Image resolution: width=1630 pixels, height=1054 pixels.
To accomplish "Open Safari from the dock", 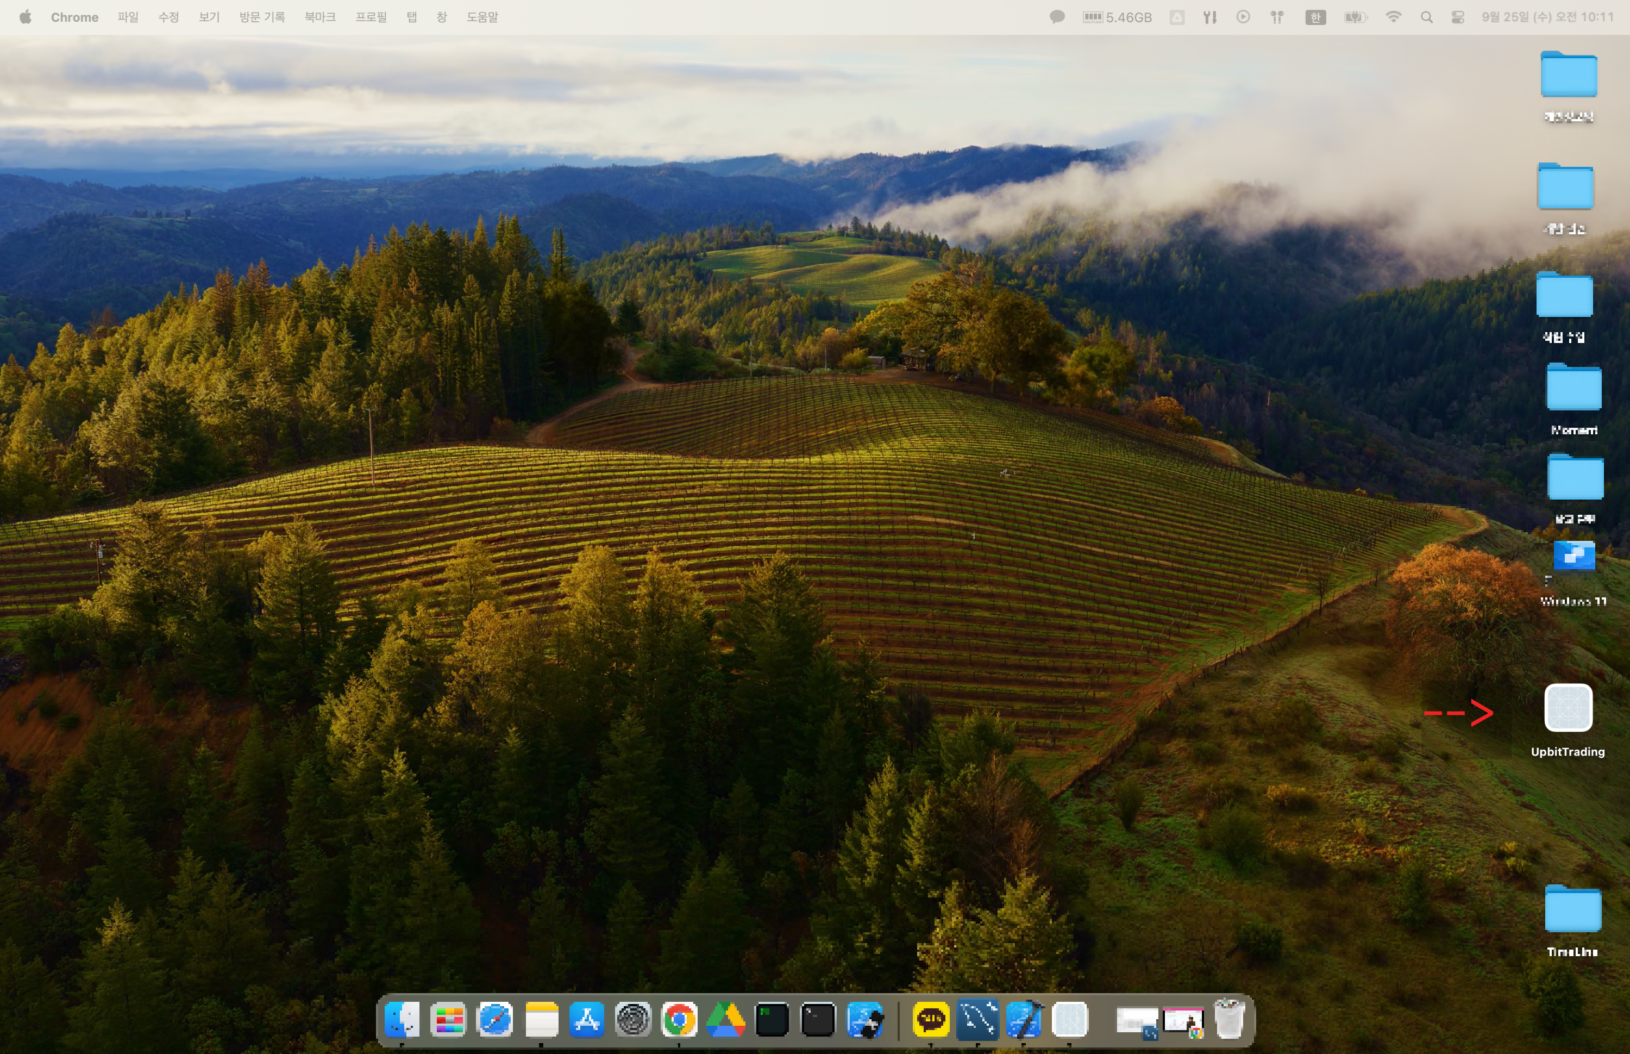I will click(x=494, y=1020).
